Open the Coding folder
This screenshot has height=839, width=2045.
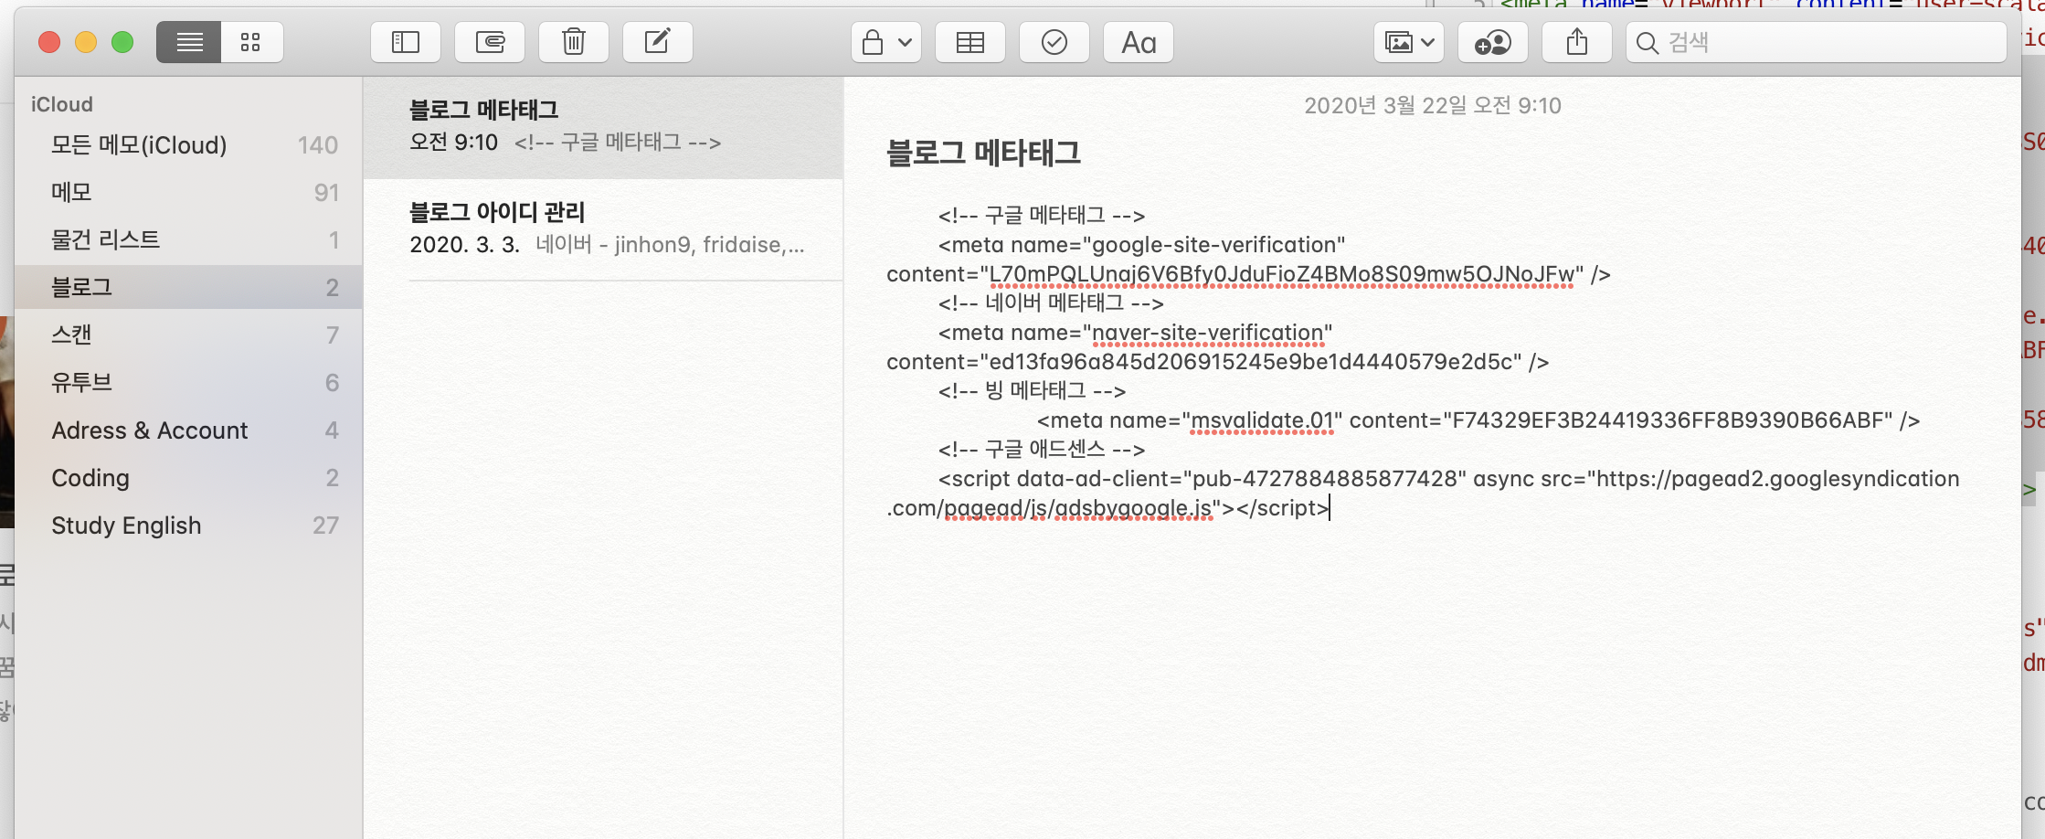188,478
